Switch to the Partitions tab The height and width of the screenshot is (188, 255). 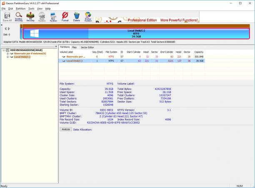pyautogui.click(x=65, y=47)
